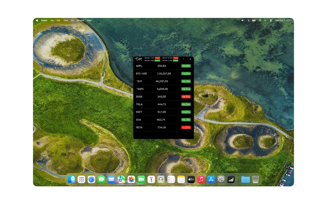This screenshot has width=327, height=204.
Task: Click the AAPL price 254.63
Action: click(x=161, y=66)
